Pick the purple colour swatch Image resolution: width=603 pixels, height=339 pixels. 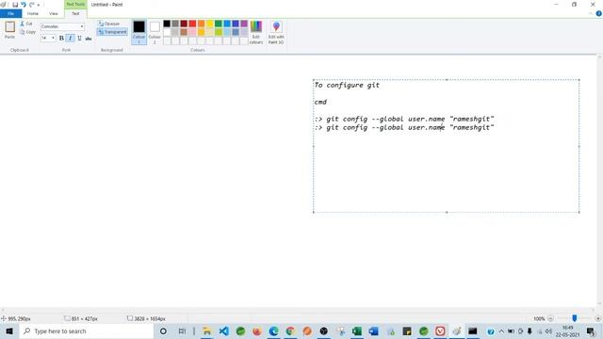coord(244,24)
